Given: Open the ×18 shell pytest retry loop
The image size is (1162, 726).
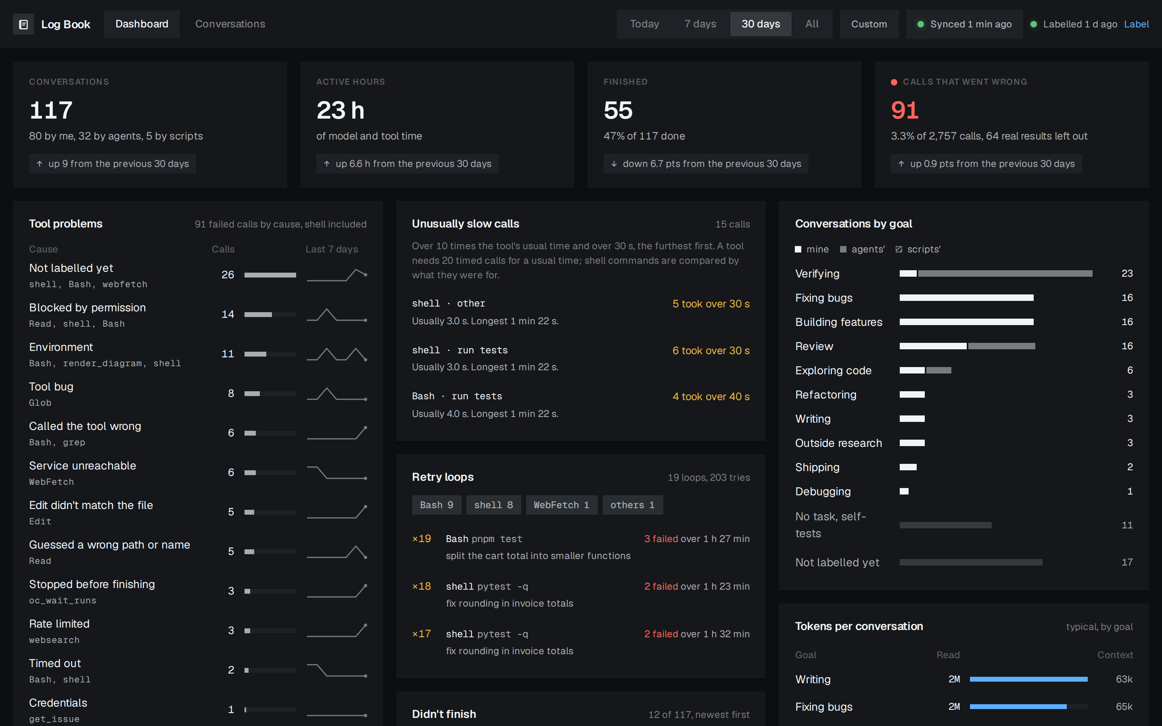Looking at the screenshot, I should pyautogui.click(x=581, y=595).
